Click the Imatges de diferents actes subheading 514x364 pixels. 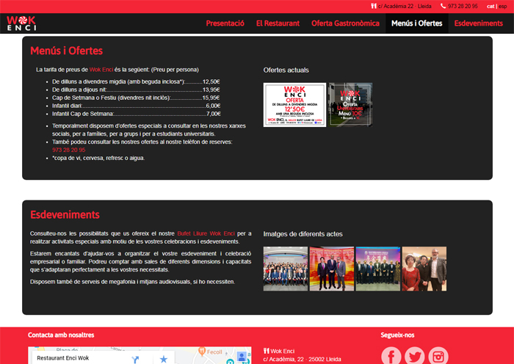(303, 234)
